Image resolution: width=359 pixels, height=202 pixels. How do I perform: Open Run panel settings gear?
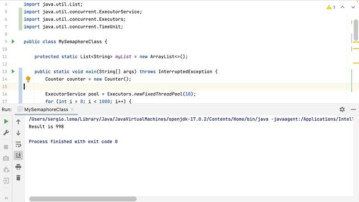[342, 109]
